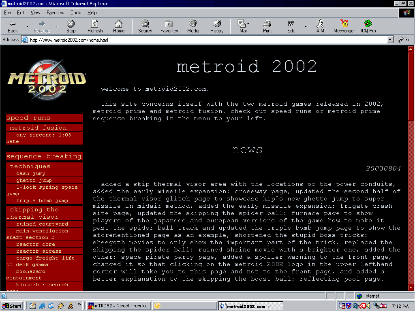The width and height of the screenshot is (415, 311).
Task: Open the File menu
Action: [x=7, y=13]
